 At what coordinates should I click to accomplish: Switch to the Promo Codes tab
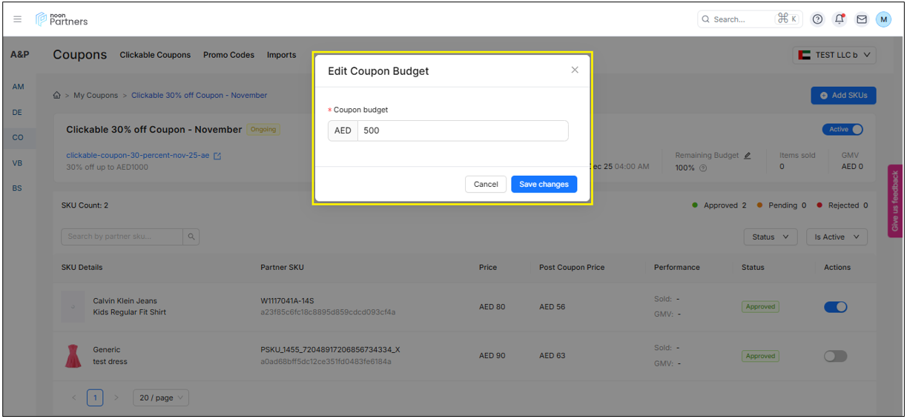(x=228, y=55)
